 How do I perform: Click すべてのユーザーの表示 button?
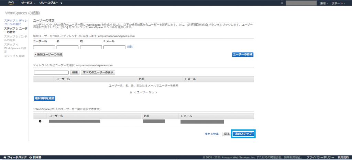tap(98, 72)
